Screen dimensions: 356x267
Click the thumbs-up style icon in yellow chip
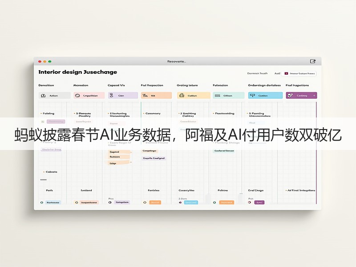(182, 95)
